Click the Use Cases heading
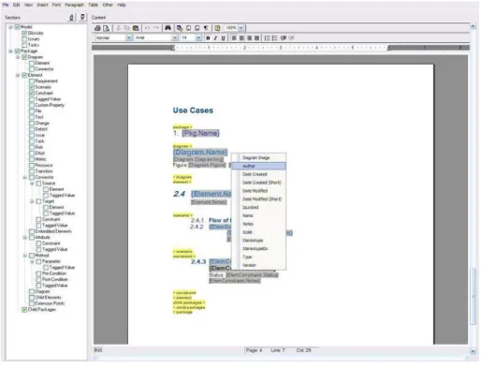Image resolution: width=482 pixels, height=368 pixels. click(x=193, y=110)
